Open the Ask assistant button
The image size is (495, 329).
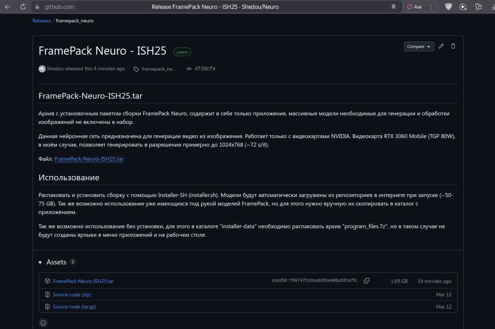pyautogui.click(x=414, y=7)
